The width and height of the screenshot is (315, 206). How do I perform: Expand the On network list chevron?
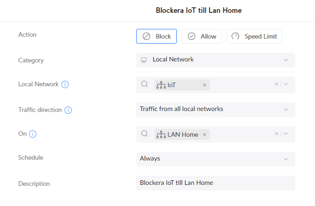click(x=286, y=134)
